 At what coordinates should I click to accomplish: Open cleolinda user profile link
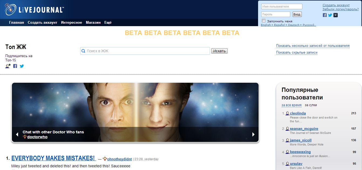point(298,113)
